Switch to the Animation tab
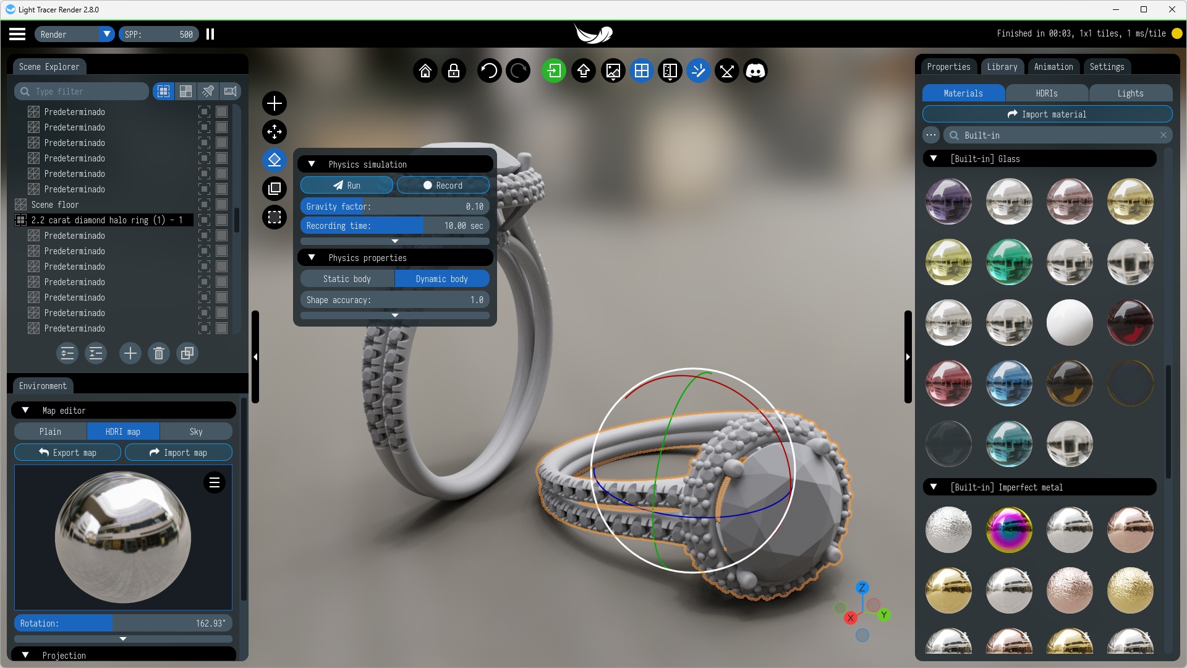 [1053, 67]
